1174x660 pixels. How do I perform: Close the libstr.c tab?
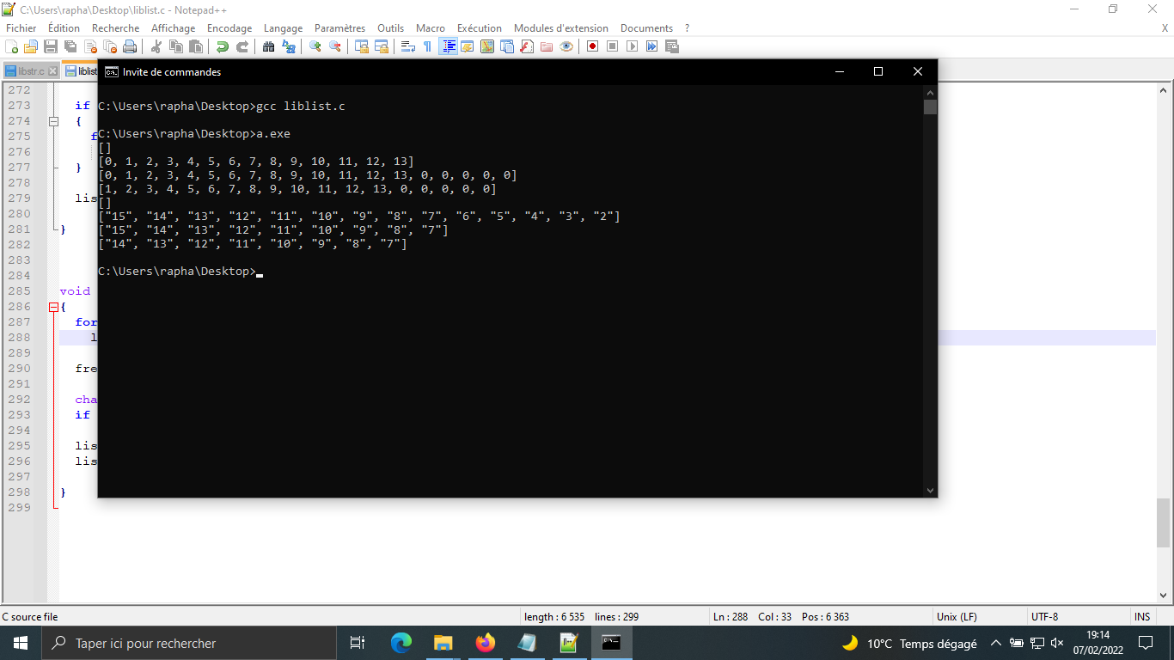[52, 71]
